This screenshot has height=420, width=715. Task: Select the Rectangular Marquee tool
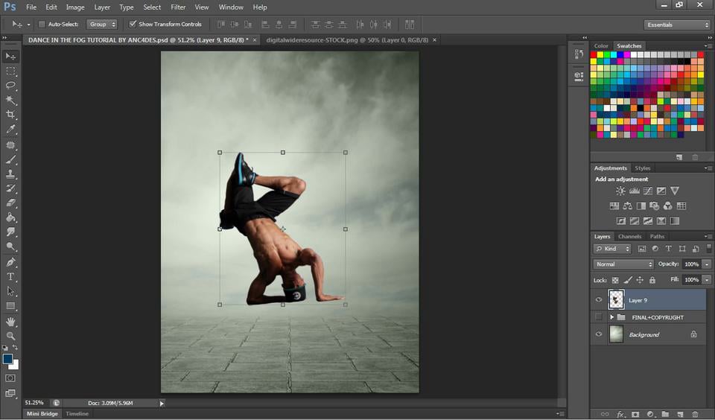(x=10, y=71)
